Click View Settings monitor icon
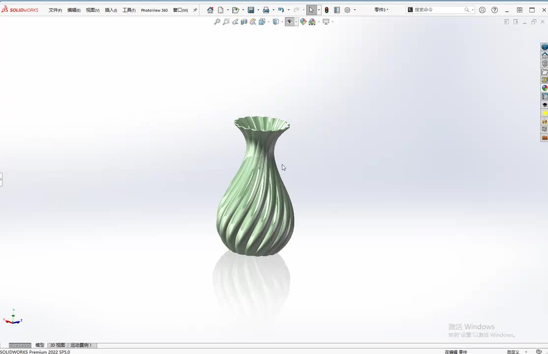This screenshot has height=354, width=548. coord(326,22)
